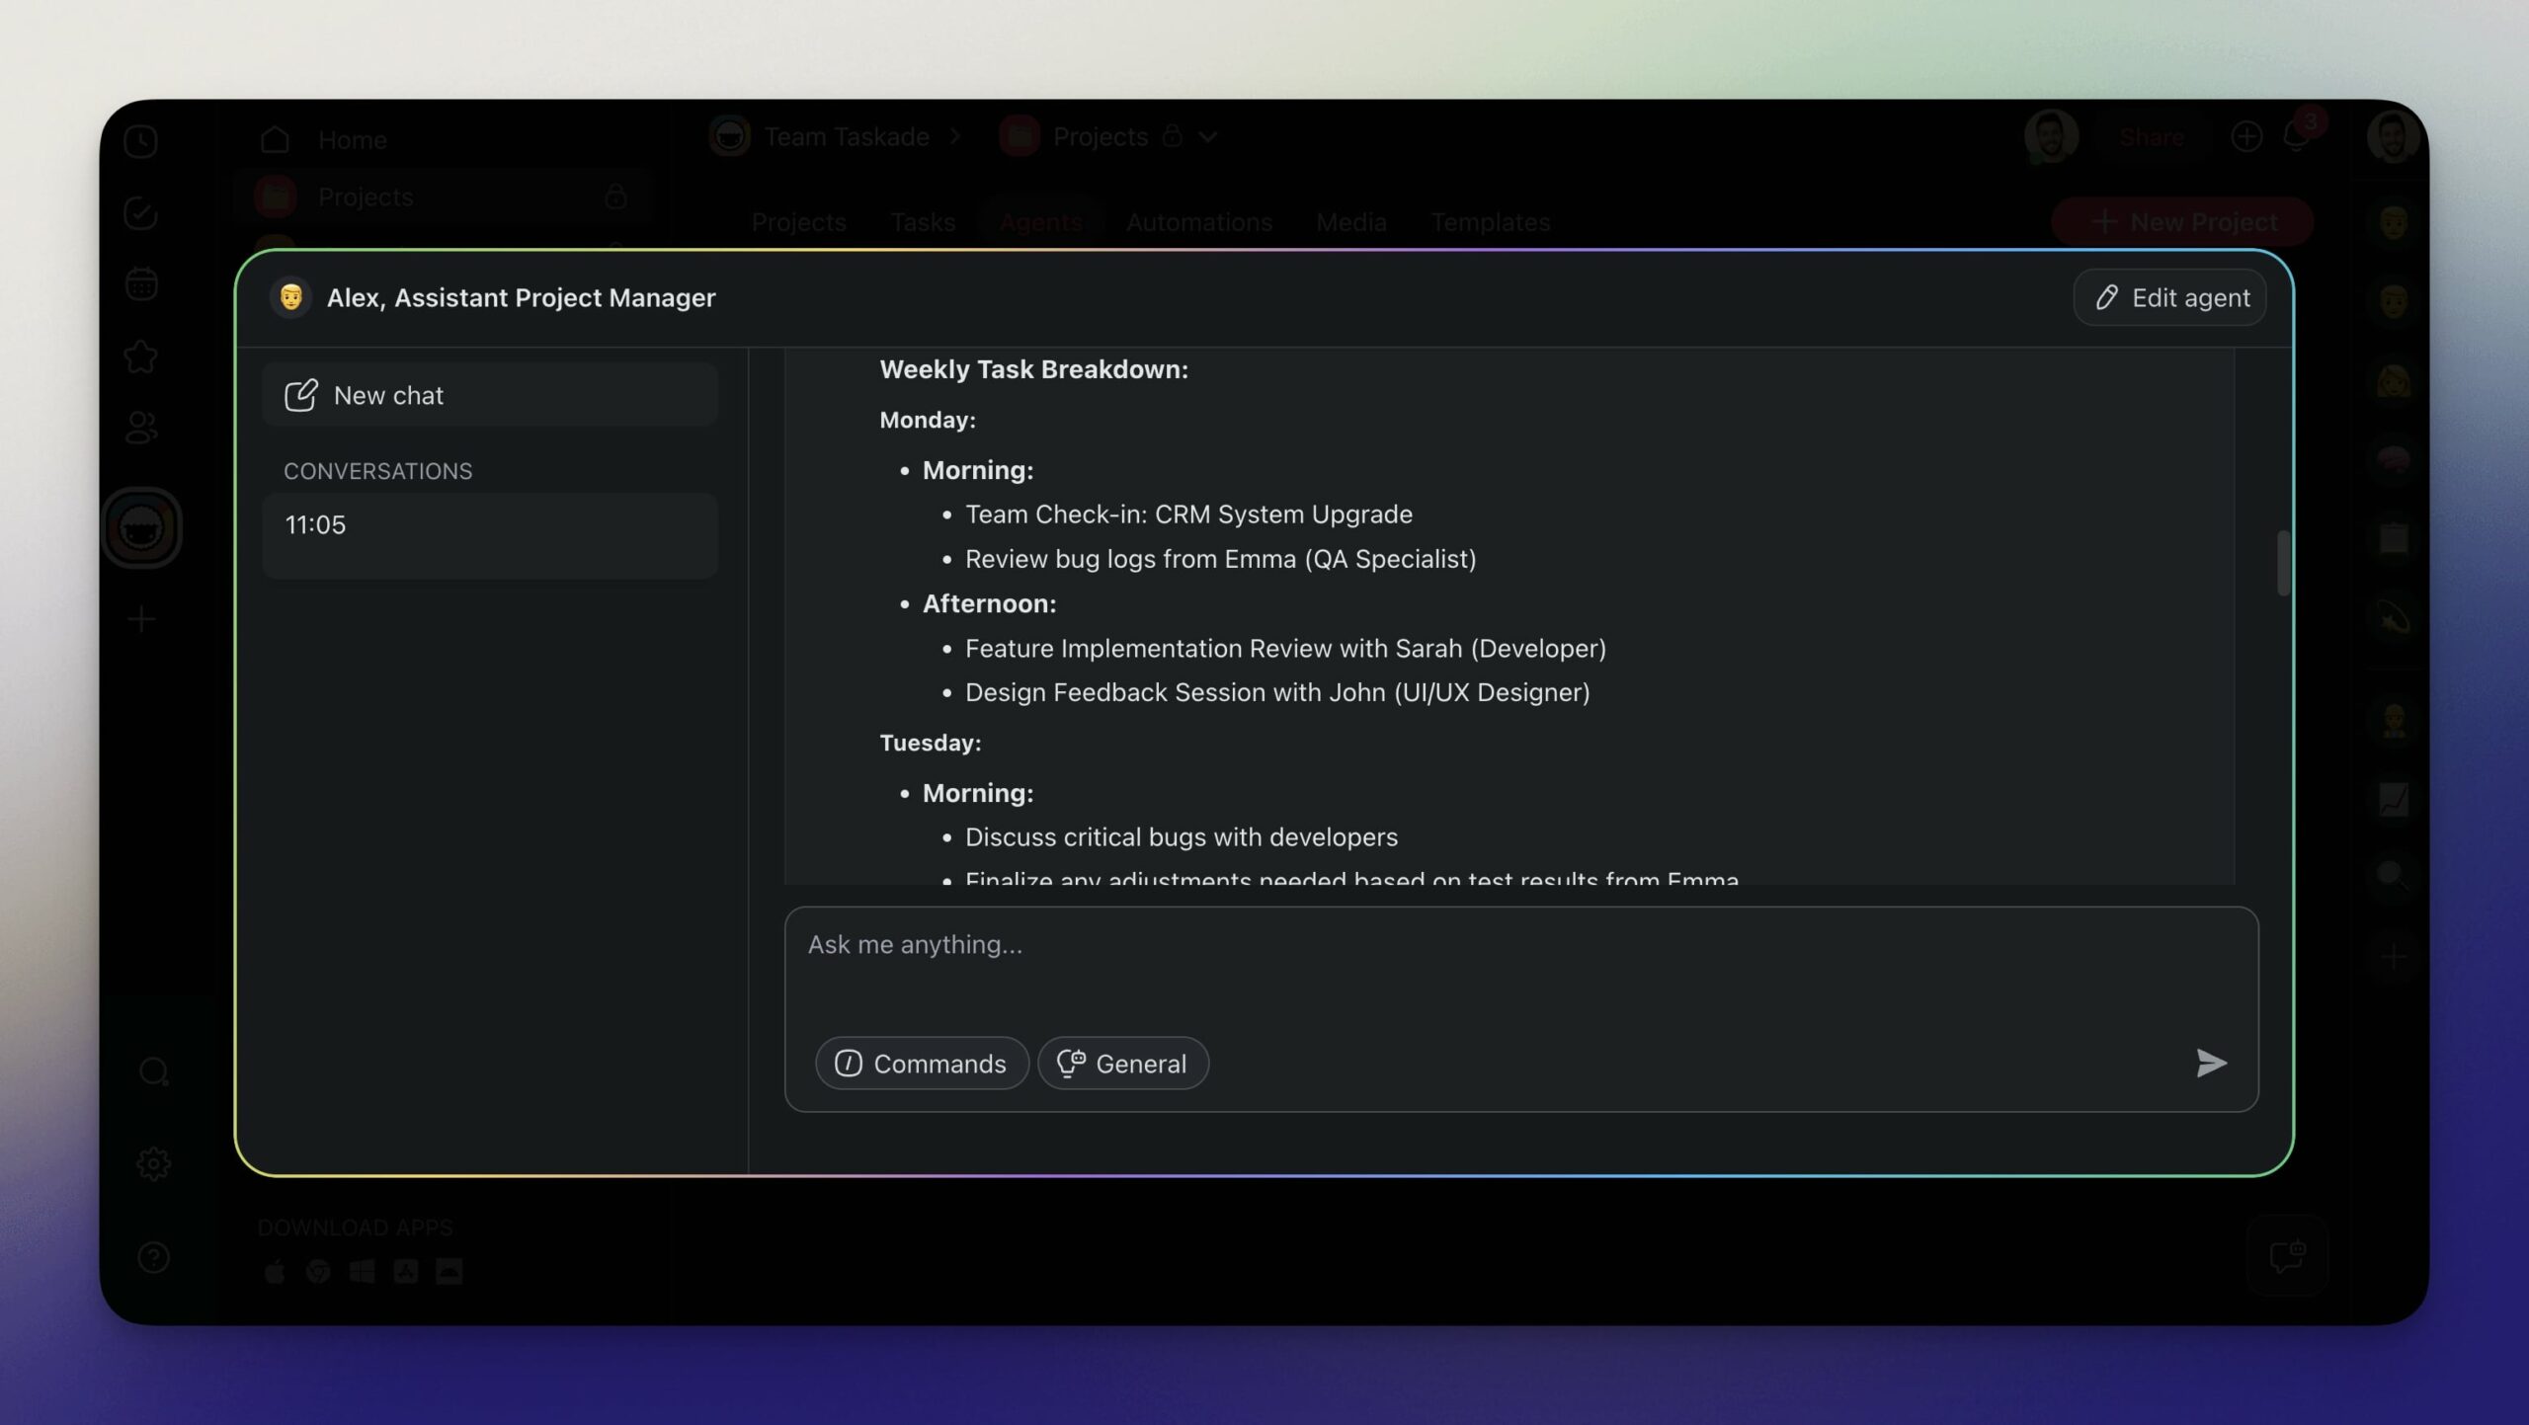Image resolution: width=2529 pixels, height=1425 pixels.
Task: Click the chat scrollbar thumb
Action: (2282, 563)
